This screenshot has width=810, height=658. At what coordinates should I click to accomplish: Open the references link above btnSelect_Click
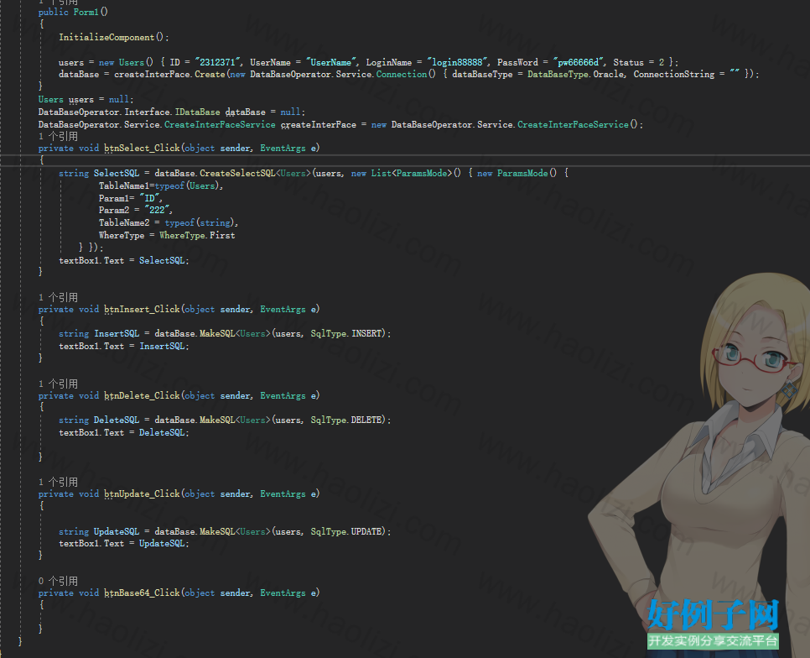tap(58, 137)
